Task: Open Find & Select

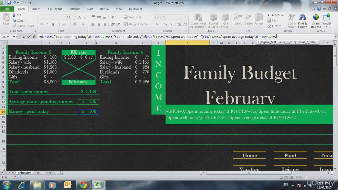Action: 302,21
